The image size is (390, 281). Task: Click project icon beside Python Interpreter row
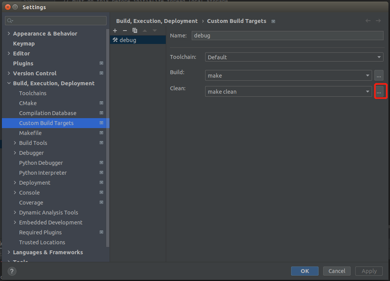coord(102,173)
